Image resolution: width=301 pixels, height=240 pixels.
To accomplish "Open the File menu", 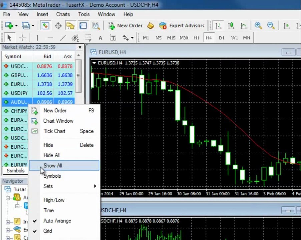I will (7, 14).
